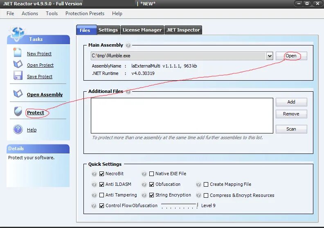
Task: Click the Level 9 label text
Action: tap(208, 205)
